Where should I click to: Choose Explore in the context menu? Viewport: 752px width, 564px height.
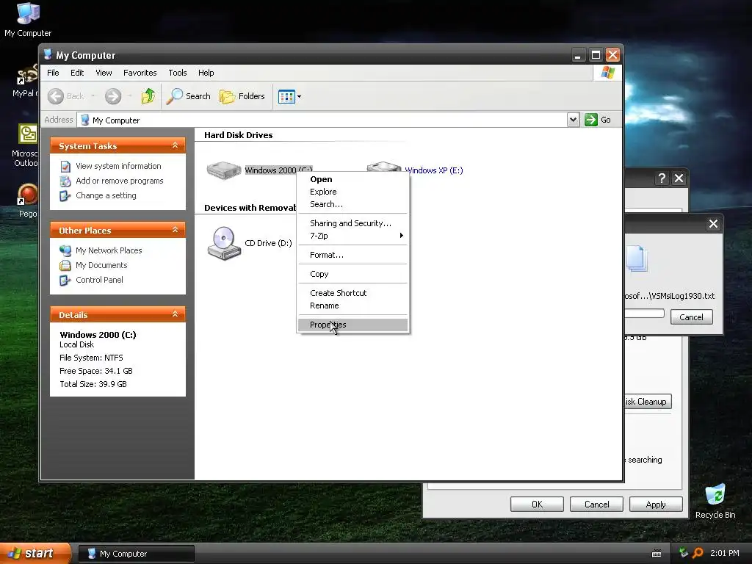[352, 192]
